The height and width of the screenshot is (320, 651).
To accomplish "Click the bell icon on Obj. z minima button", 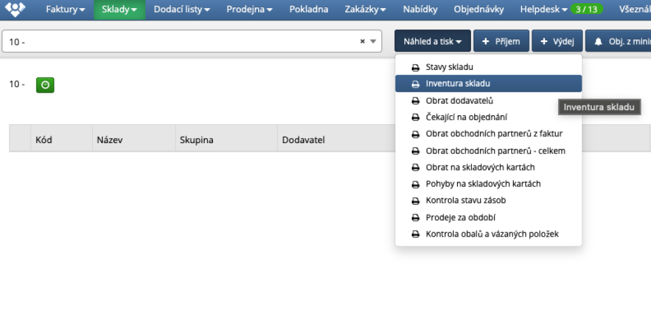I will pyautogui.click(x=598, y=42).
